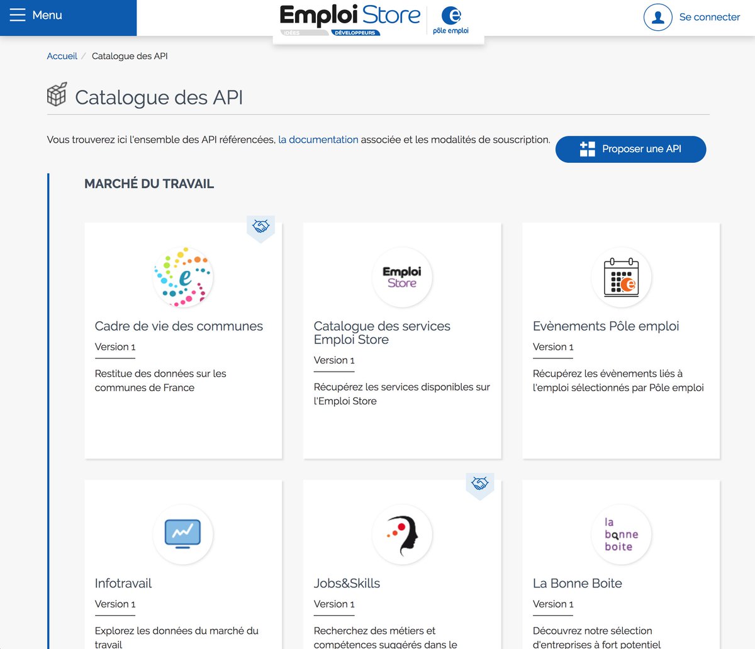Click the IDÉES tab under the logo
This screenshot has width=755, height=649.
[x=303, y=33]
